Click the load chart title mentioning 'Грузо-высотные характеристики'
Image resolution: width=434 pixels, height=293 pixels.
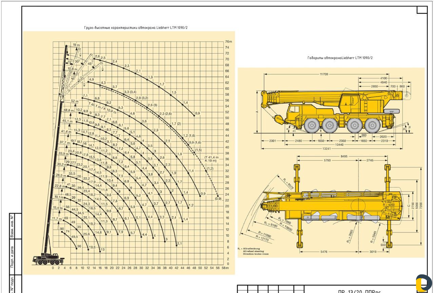pyautogui.click(x=136, y=28)
